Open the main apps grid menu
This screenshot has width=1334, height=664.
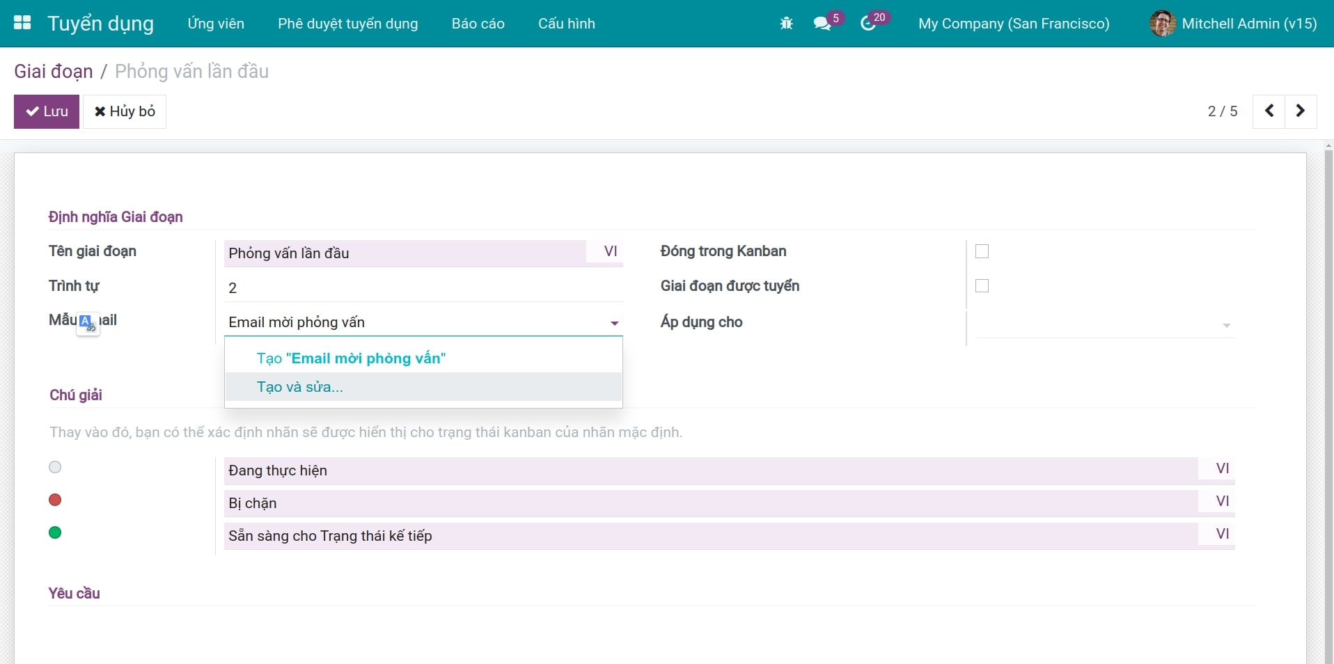pos(22,23)
